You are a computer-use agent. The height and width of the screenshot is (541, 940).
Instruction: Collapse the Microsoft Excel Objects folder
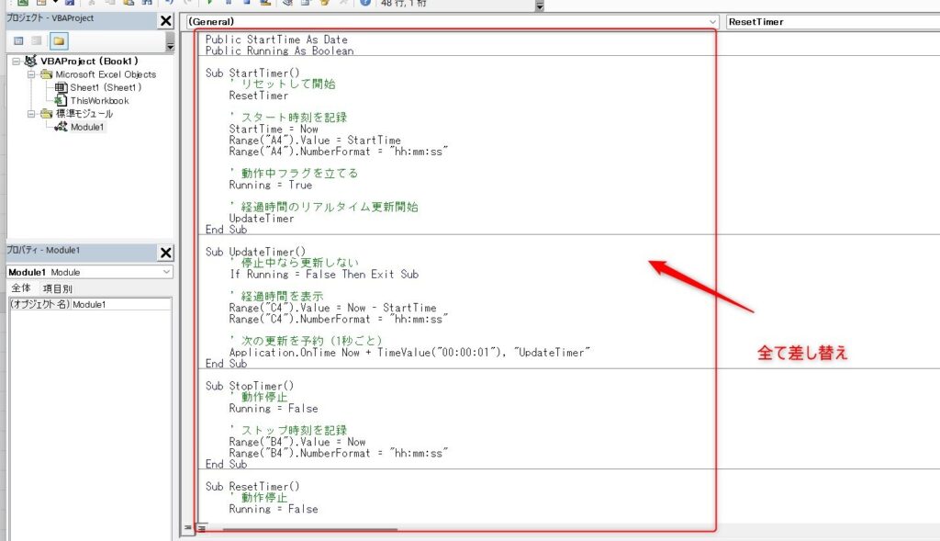click(31, 74)
